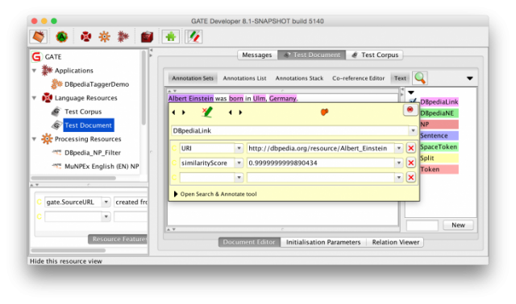Remove the similarityScore feature row

(x=410, y=162)
